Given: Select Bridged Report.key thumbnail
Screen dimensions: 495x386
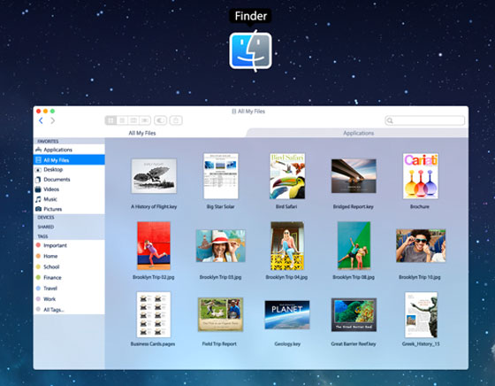Looking at the screenshot, I should 354,176.
